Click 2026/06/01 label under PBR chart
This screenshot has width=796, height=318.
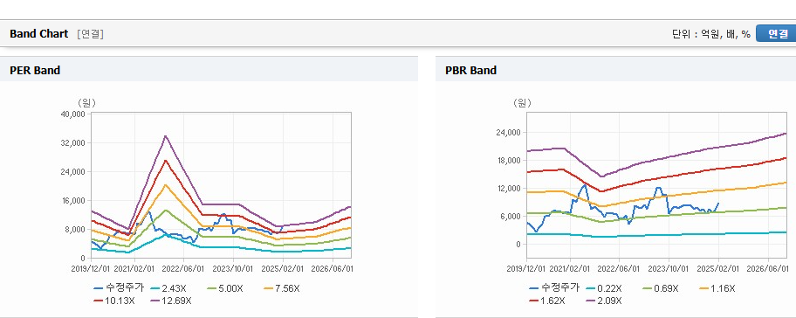(x=768, y=268)
